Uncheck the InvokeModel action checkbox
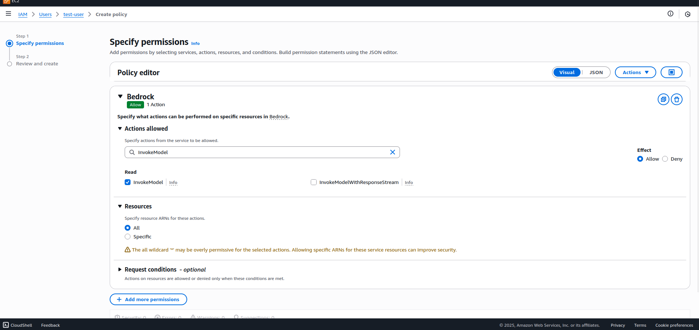The width and height of the screenshot is (699, 330). pos(128,182)
